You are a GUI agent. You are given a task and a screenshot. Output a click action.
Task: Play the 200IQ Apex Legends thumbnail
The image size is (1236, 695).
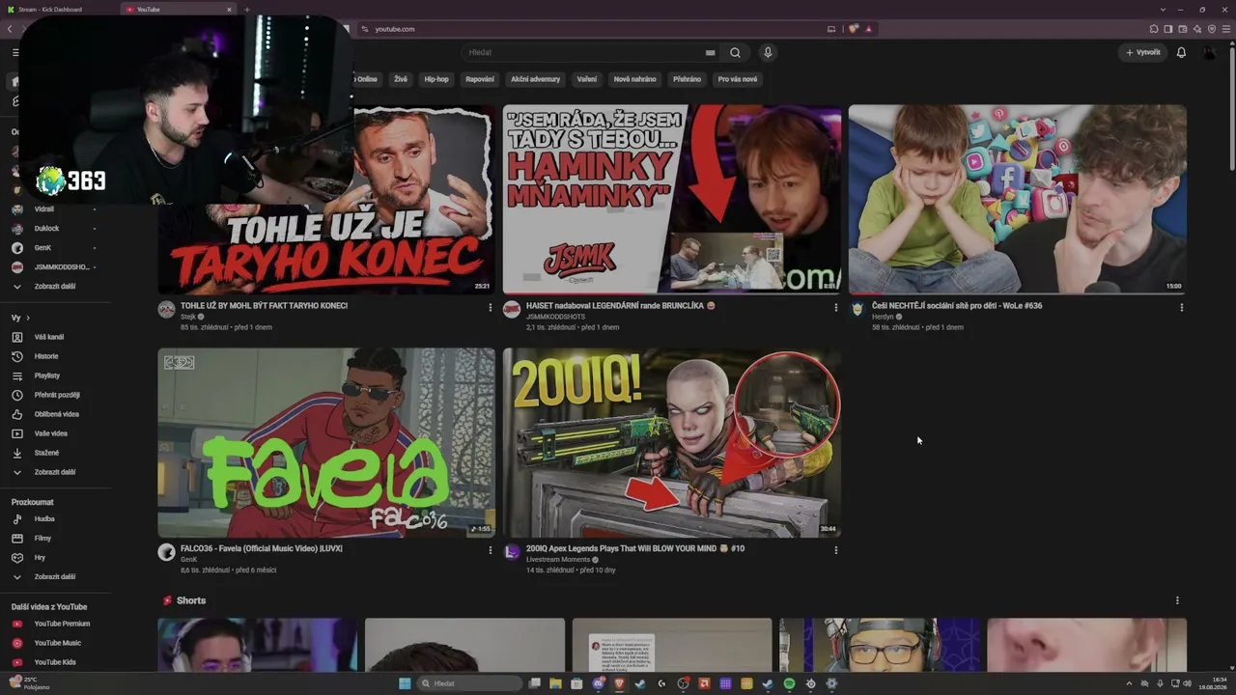672,442
